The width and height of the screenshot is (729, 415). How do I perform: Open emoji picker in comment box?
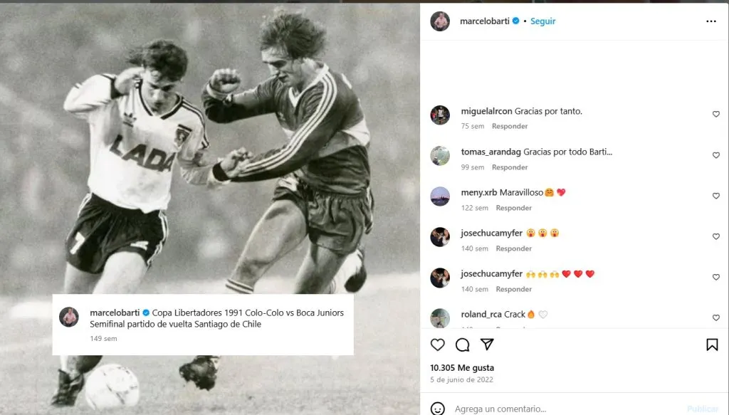tap(439, 409)
